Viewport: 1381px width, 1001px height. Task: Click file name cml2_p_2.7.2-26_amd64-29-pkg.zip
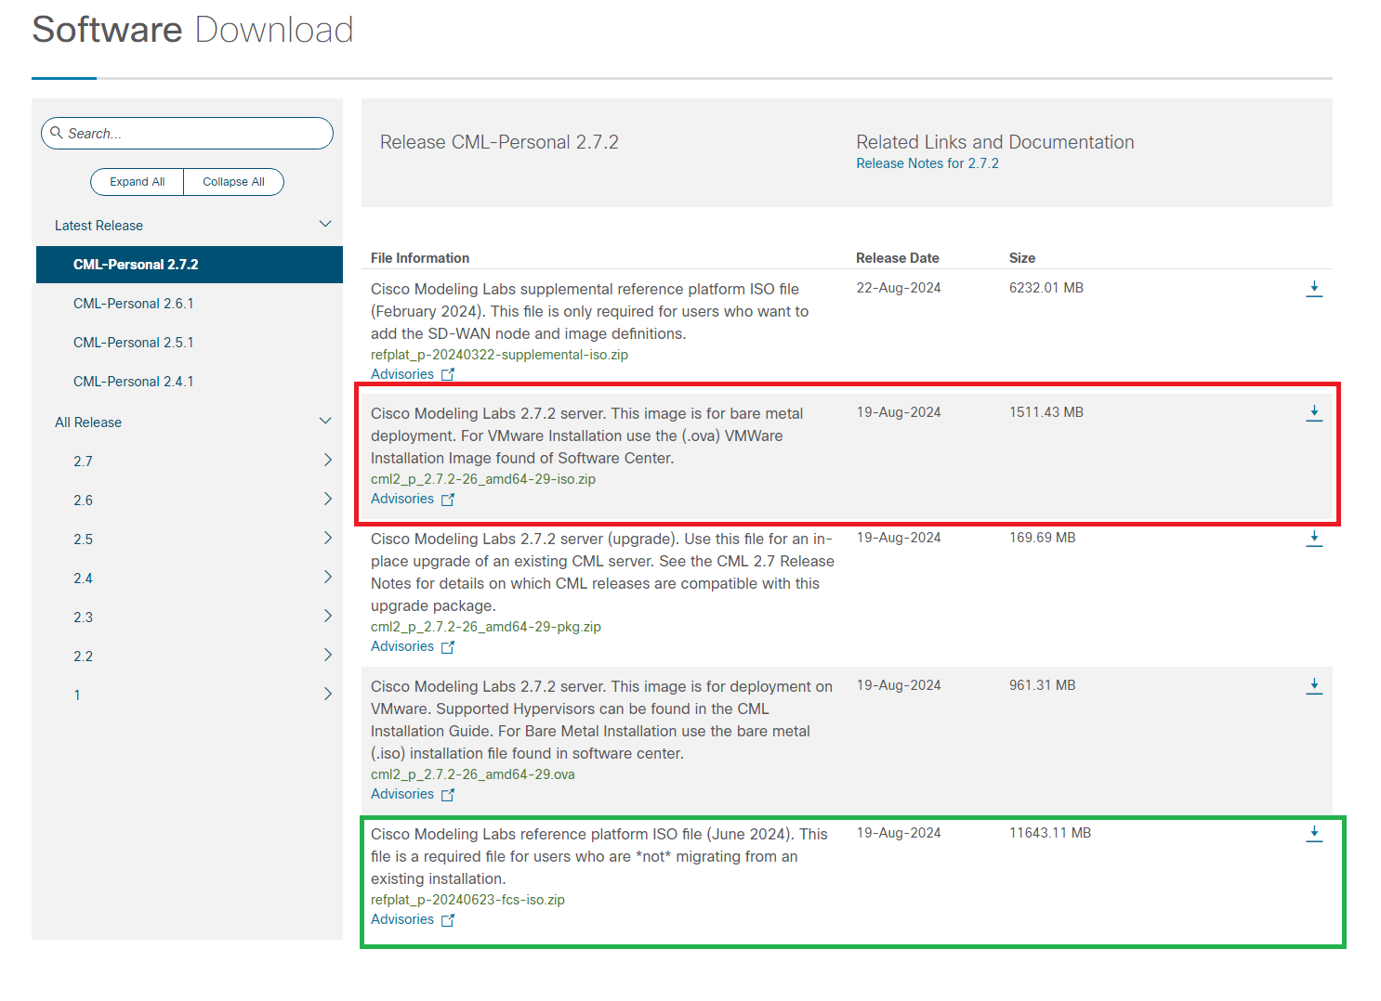486,627
